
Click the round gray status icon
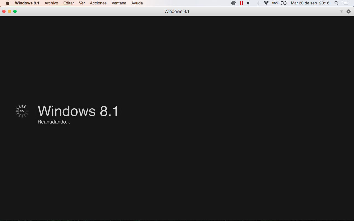[x=233, y=3]
